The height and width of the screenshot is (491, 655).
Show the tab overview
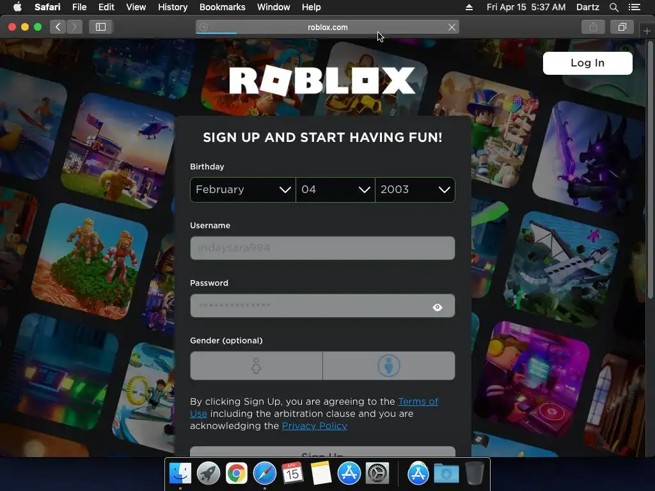point(622,27)
